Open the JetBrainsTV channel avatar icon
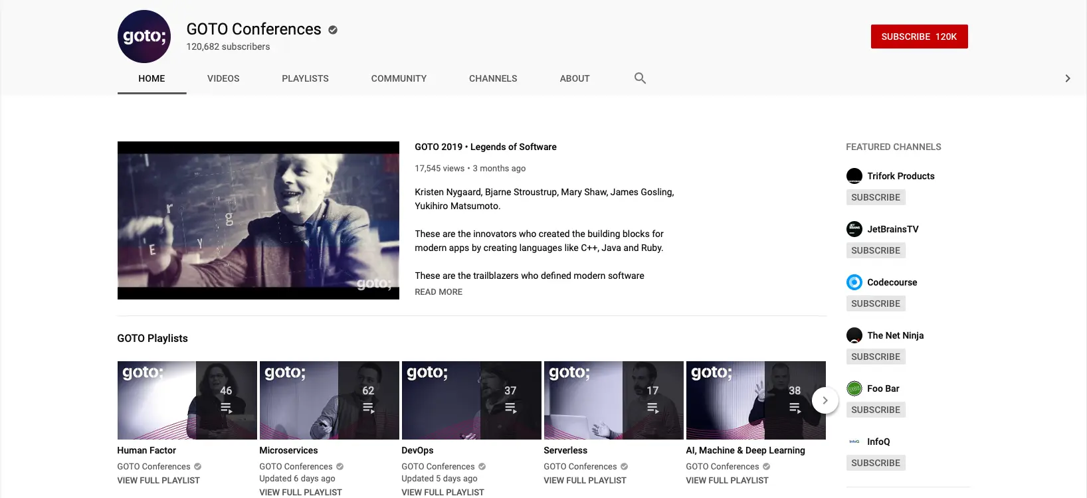Image resolution: width=1087 pixels, height=498 pixels. point(854,229)
